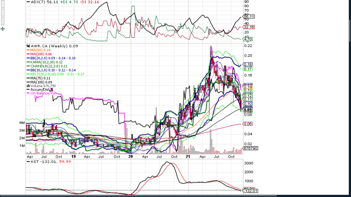The width and height of the screenshot is (351, 197).
Task: Click the bold 0.09 last price tag
Action: [x=248, y=110]
